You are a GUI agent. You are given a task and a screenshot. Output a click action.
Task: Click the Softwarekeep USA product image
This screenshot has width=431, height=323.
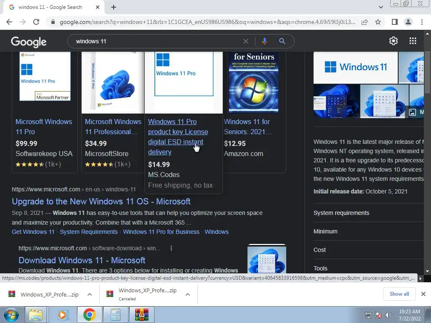click(x=45, y=77)
